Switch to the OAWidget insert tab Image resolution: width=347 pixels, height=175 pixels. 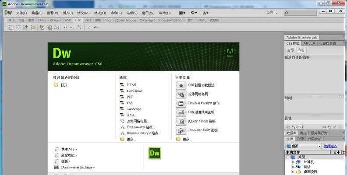[x=147, y=20]
